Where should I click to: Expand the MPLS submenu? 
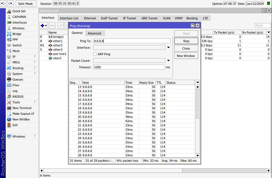point(35,62)
